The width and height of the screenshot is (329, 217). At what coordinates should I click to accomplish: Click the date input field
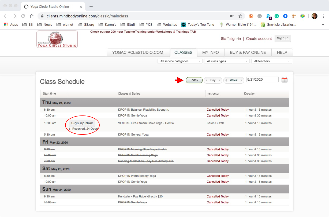tap(262, 80)
